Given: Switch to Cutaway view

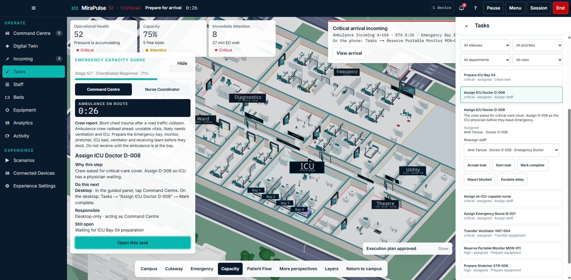Looking at the screenshot, I should [x=174, y=269].
